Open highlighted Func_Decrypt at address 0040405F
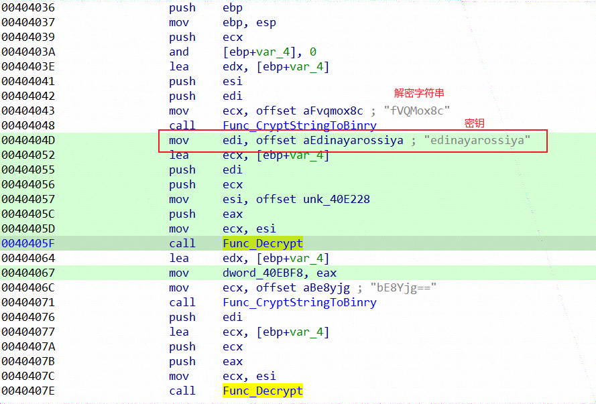 [263, 243]
